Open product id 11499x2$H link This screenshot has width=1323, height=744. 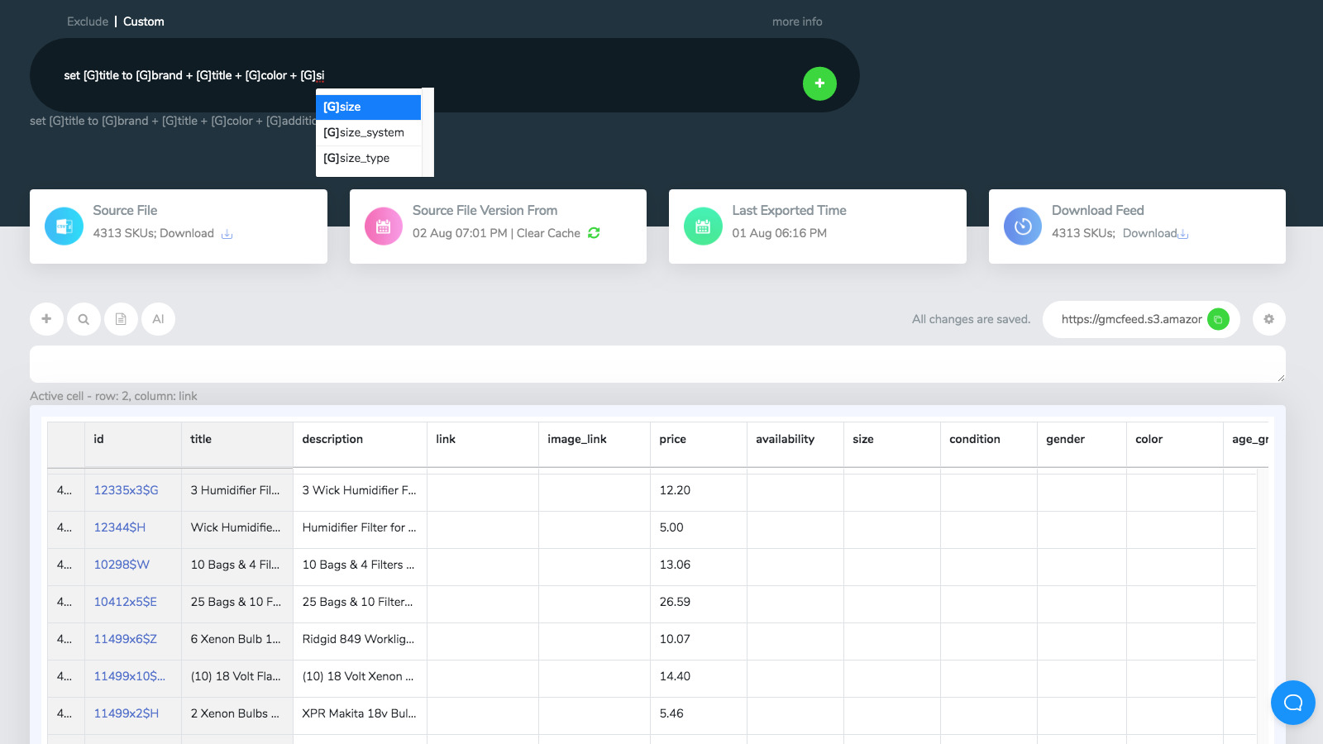coord(126,713)
